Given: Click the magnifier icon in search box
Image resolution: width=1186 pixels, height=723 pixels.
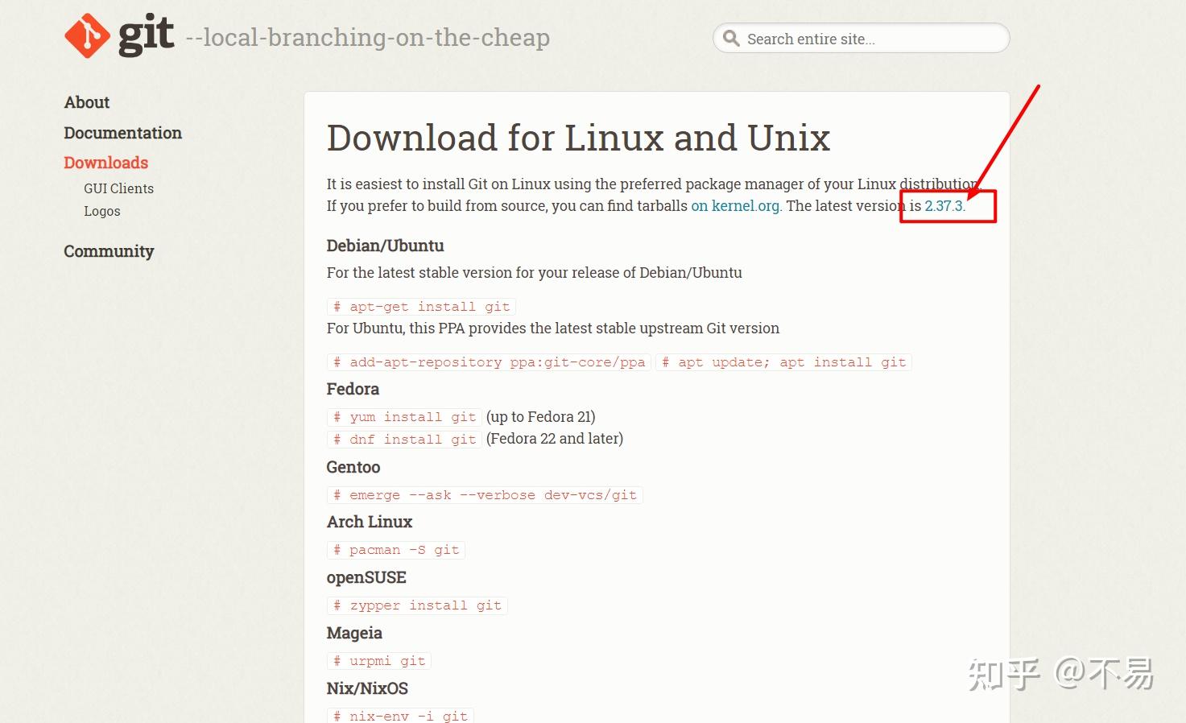Looking at the screenshot, I should coord(731,38).
